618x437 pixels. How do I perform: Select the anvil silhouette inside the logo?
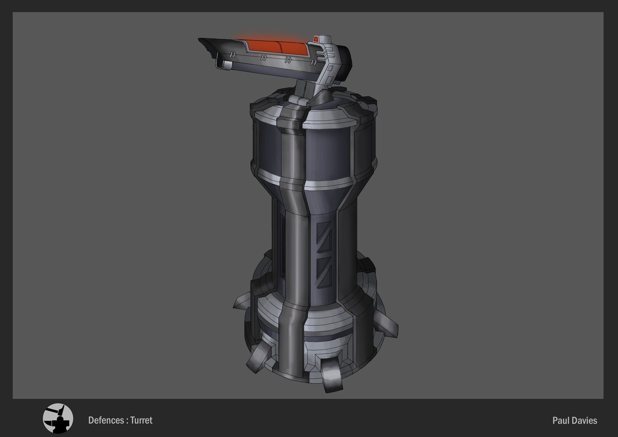tap(61, 425)
